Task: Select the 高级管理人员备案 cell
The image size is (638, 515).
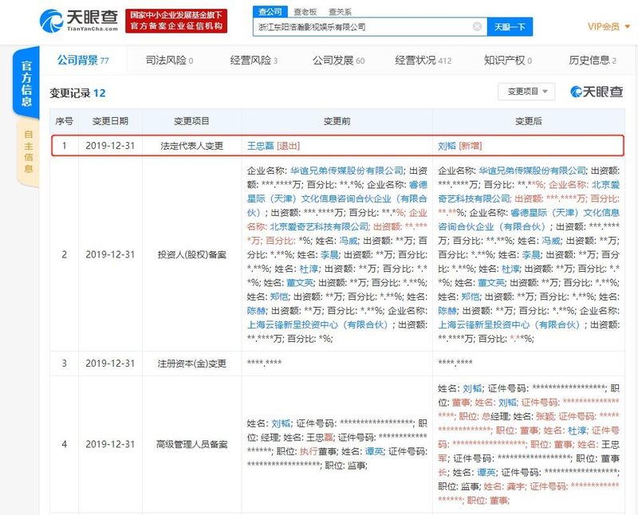Action: click(192, 444)
